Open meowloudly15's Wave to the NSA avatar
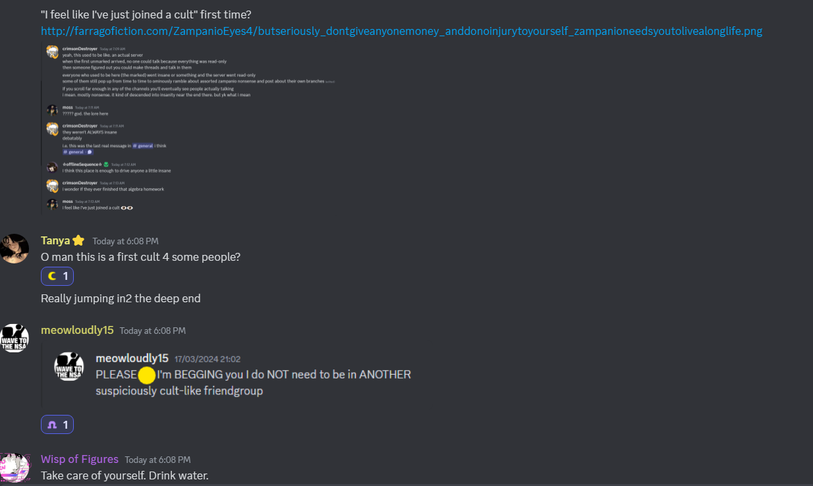This screenshot has width=813, height=486. (x=14, y=338)
